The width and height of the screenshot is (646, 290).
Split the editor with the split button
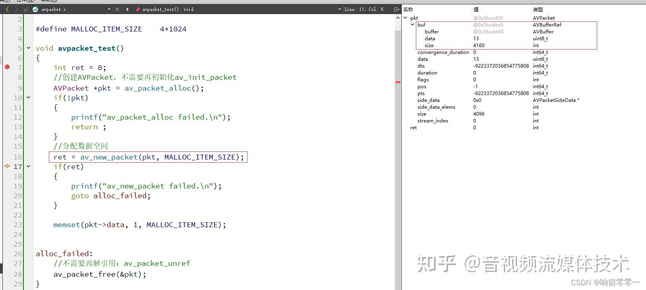tap(397, 9)
